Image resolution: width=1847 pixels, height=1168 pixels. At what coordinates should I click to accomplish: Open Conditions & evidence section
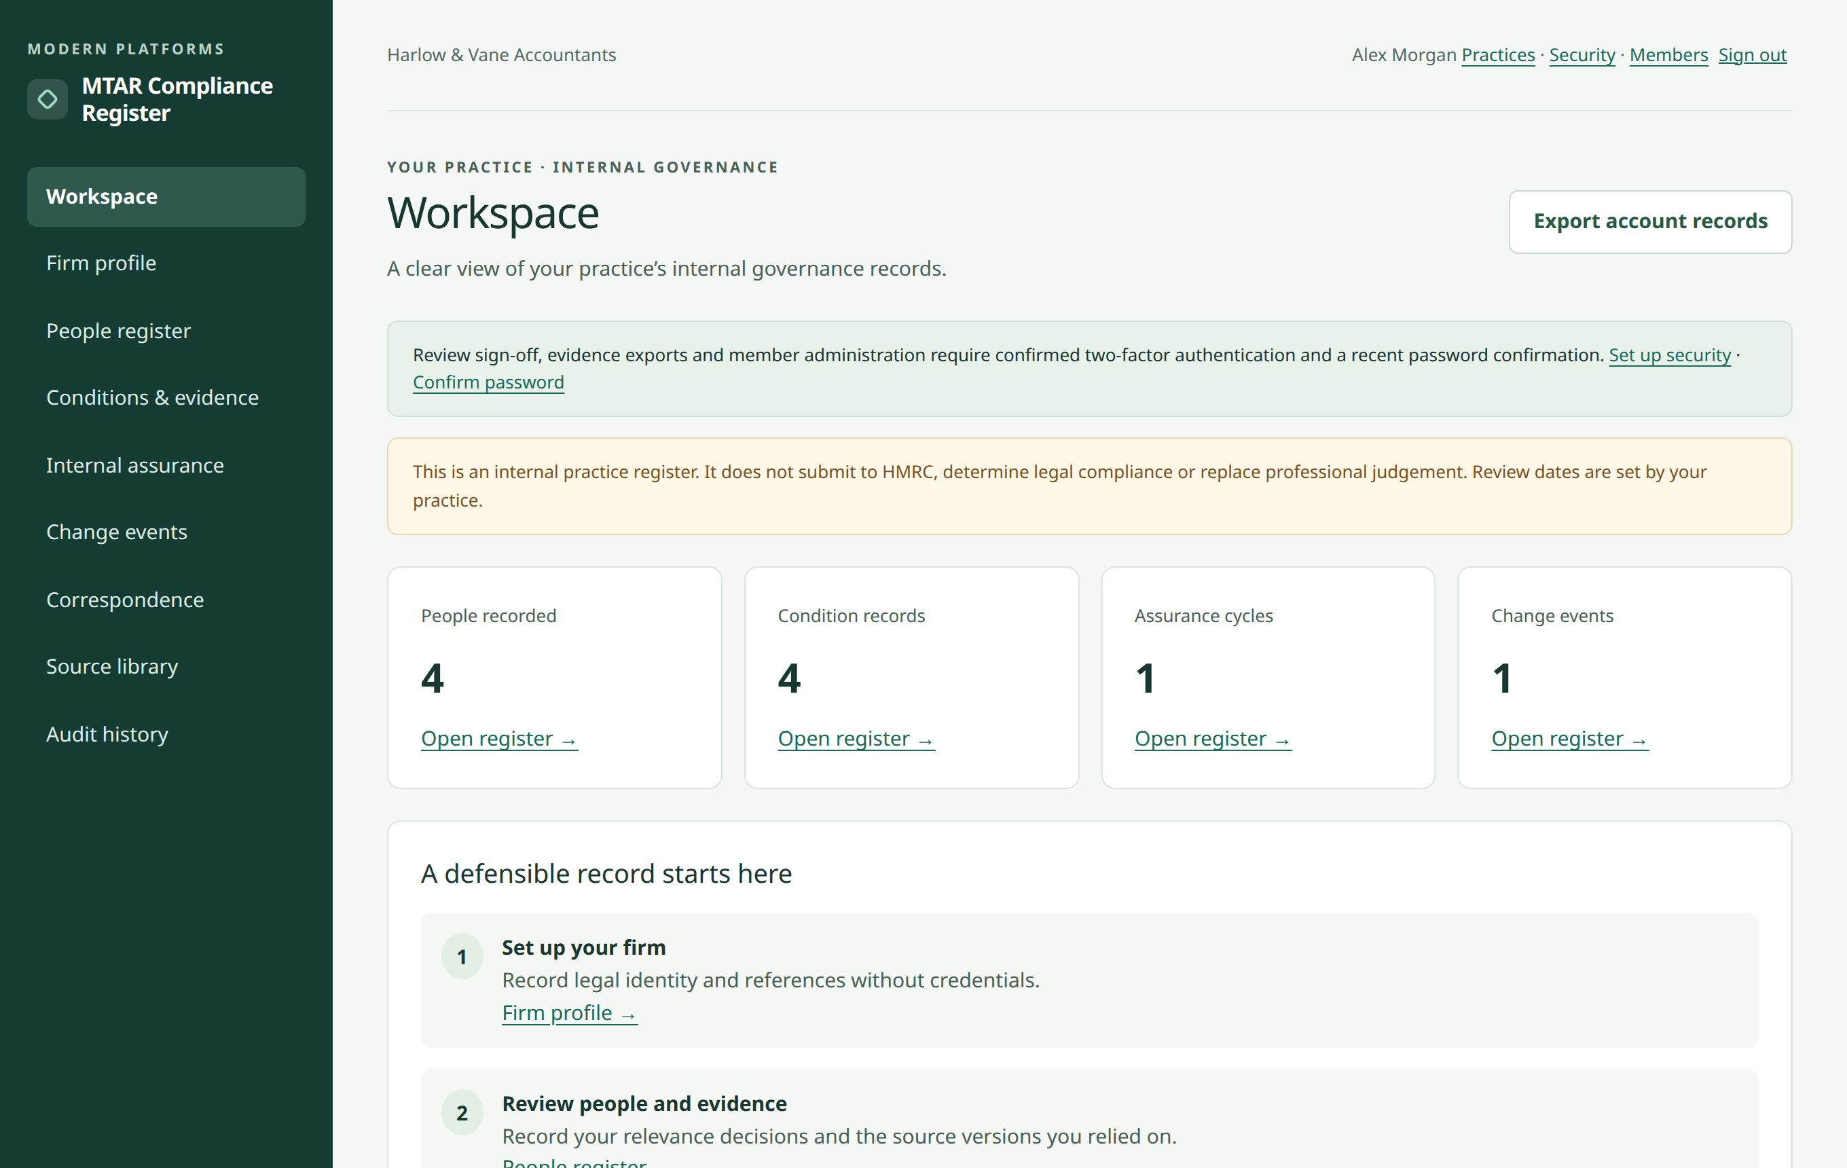(x=166, y=397)
